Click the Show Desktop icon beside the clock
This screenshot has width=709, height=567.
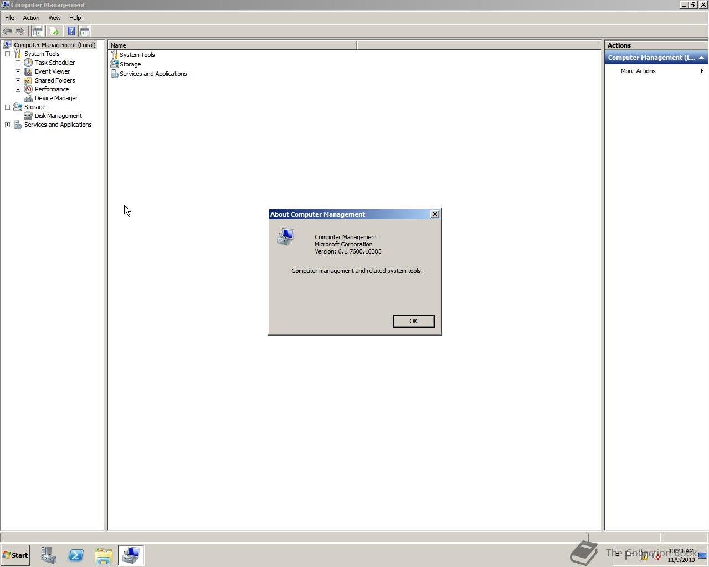(702, 555)
